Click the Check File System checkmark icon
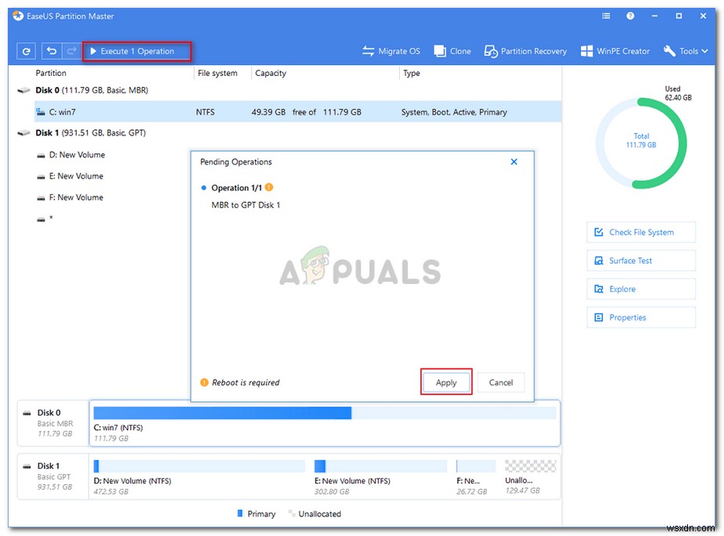Screen dimensions: 724x536 pyautogui.click(x=599, y=232)
